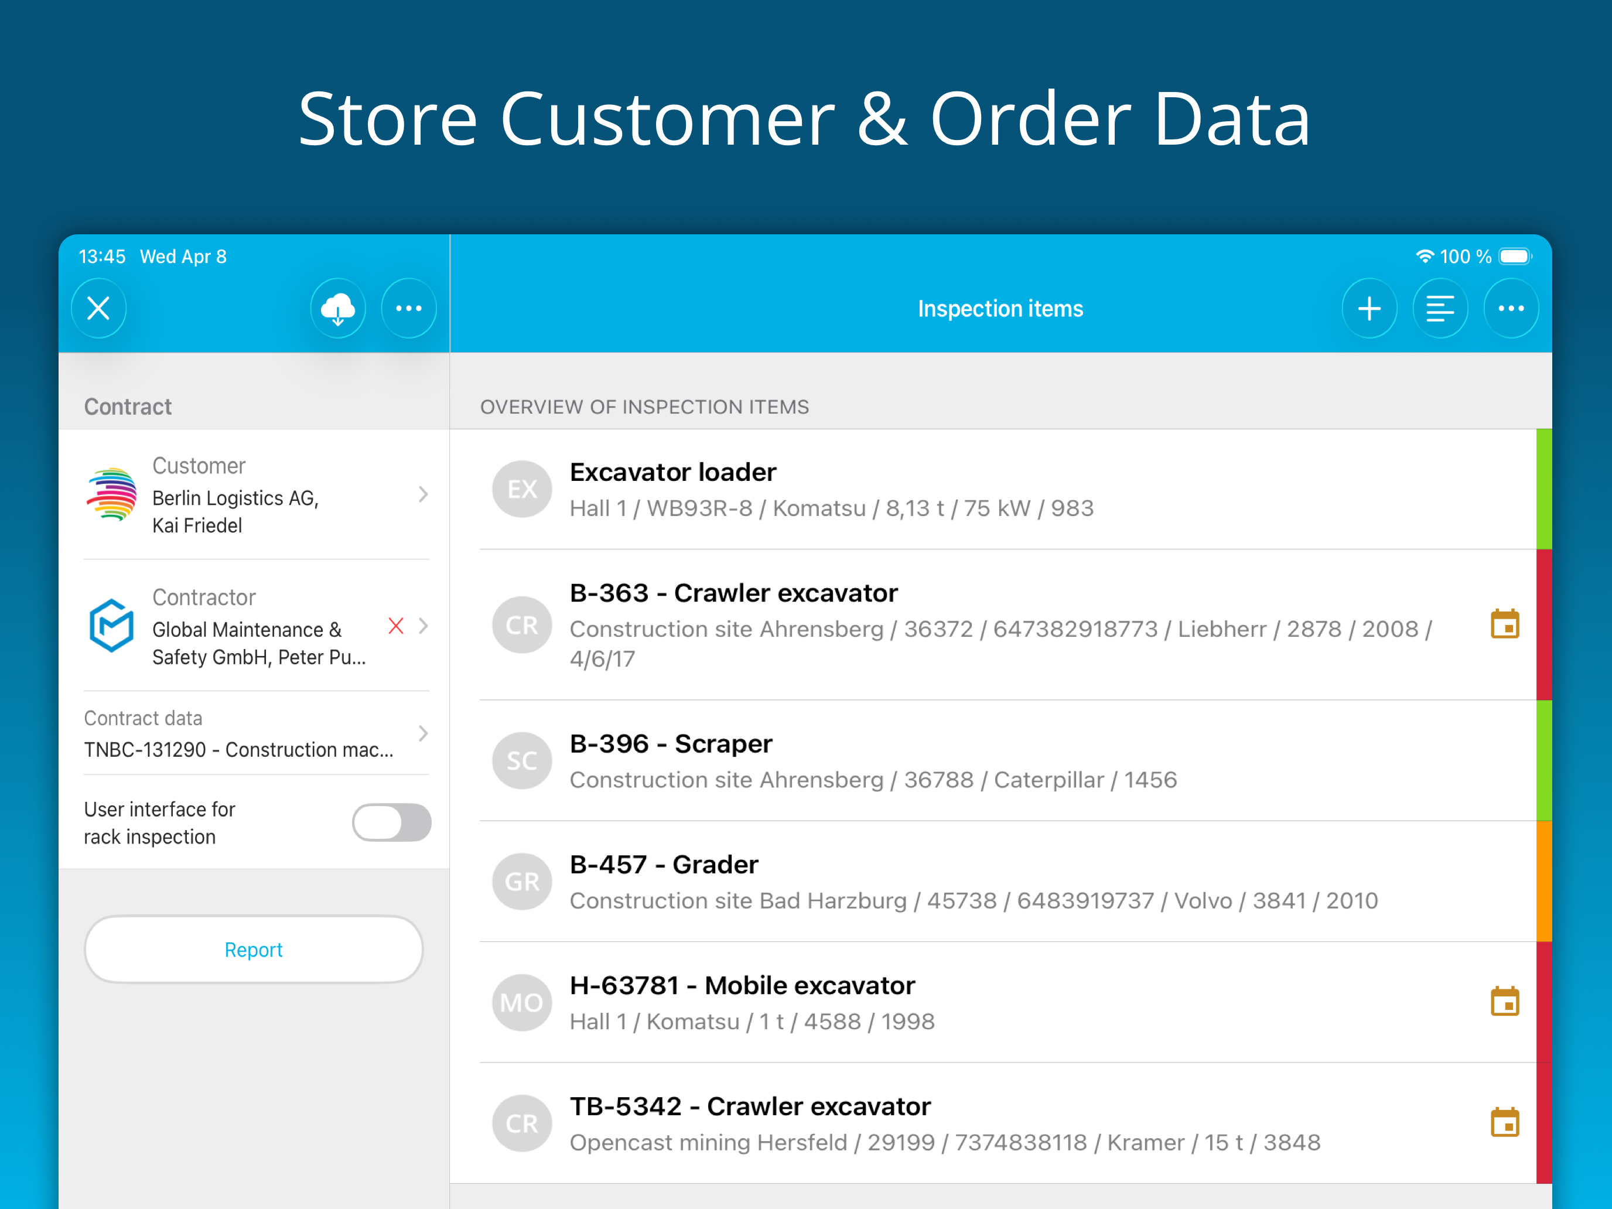The image size is (1612, 1209).
Task: Tap Opencast mining Hersfeld details text
Action: (945, 1142)
